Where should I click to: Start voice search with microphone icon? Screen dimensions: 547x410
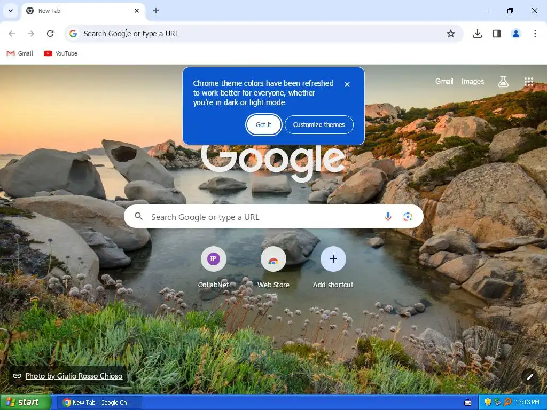[x=388, y=217]
